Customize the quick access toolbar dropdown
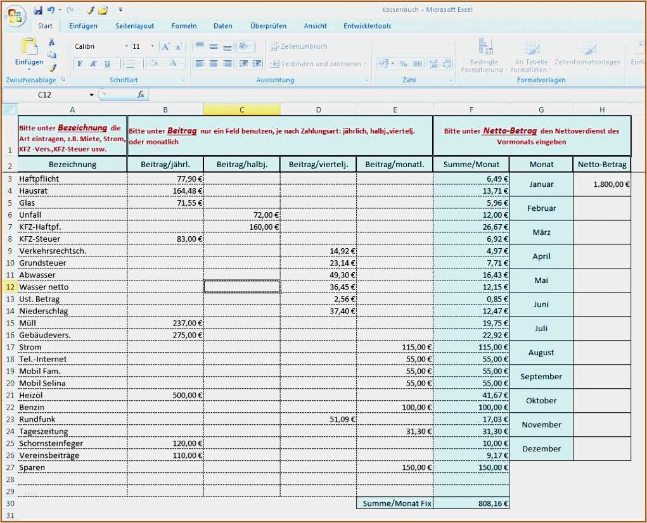 [120, 10]
